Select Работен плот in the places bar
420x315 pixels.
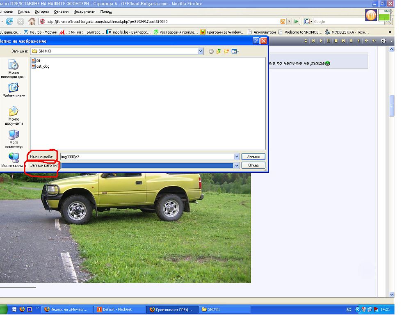14,90
